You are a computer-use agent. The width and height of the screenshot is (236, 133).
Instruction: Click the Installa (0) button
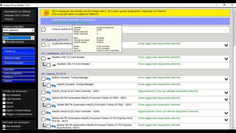(18, 51)
